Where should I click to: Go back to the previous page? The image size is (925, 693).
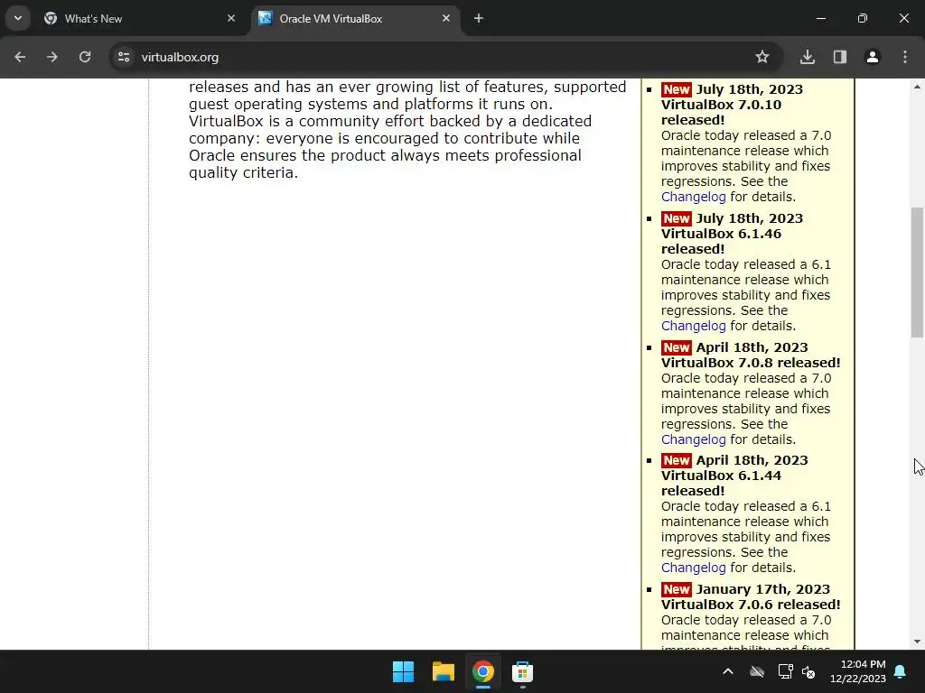pos(20,57)
